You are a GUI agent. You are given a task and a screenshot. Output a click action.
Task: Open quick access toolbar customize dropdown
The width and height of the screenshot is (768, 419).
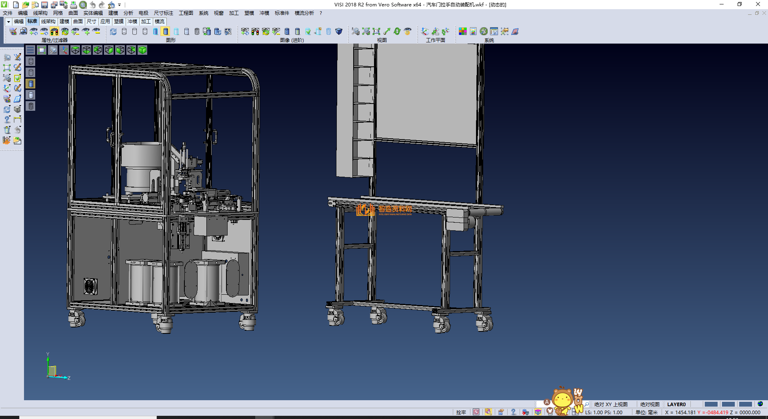point(119,5)
